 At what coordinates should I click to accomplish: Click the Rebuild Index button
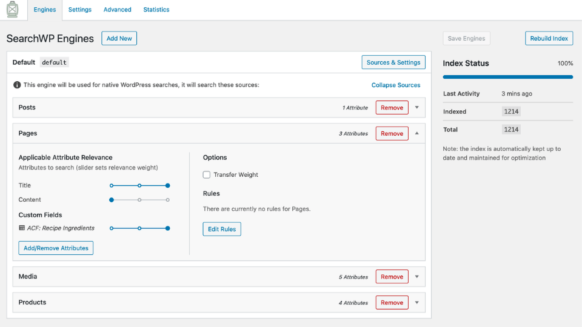549,38
